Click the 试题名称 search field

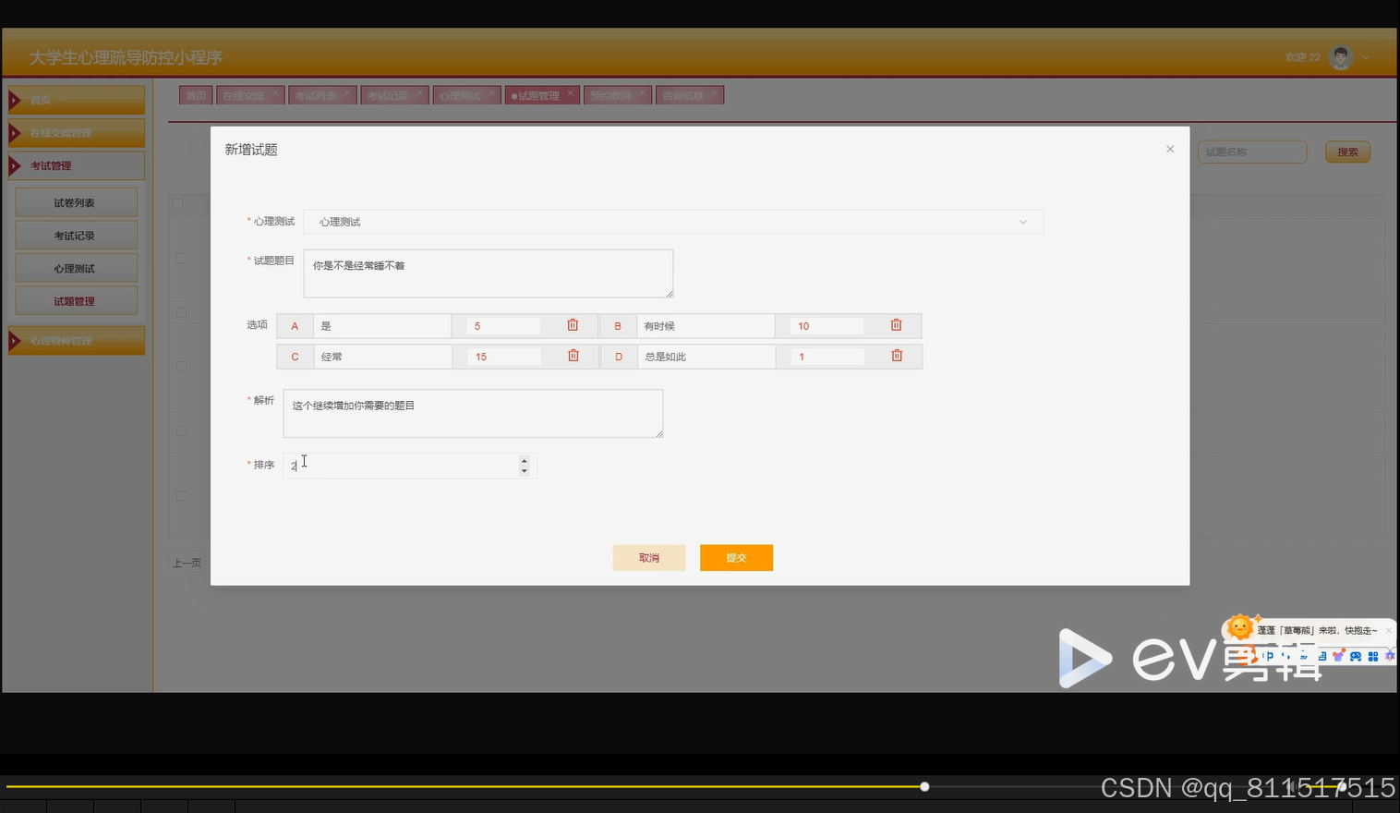(1252, 152)
